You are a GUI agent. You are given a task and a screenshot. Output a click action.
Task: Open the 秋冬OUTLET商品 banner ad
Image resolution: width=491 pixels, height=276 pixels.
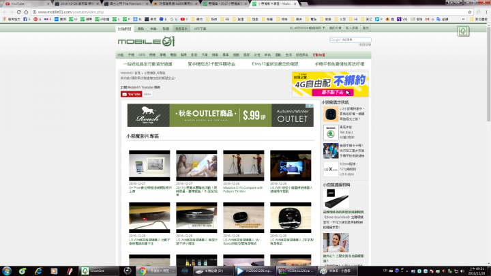coord(220,115)
